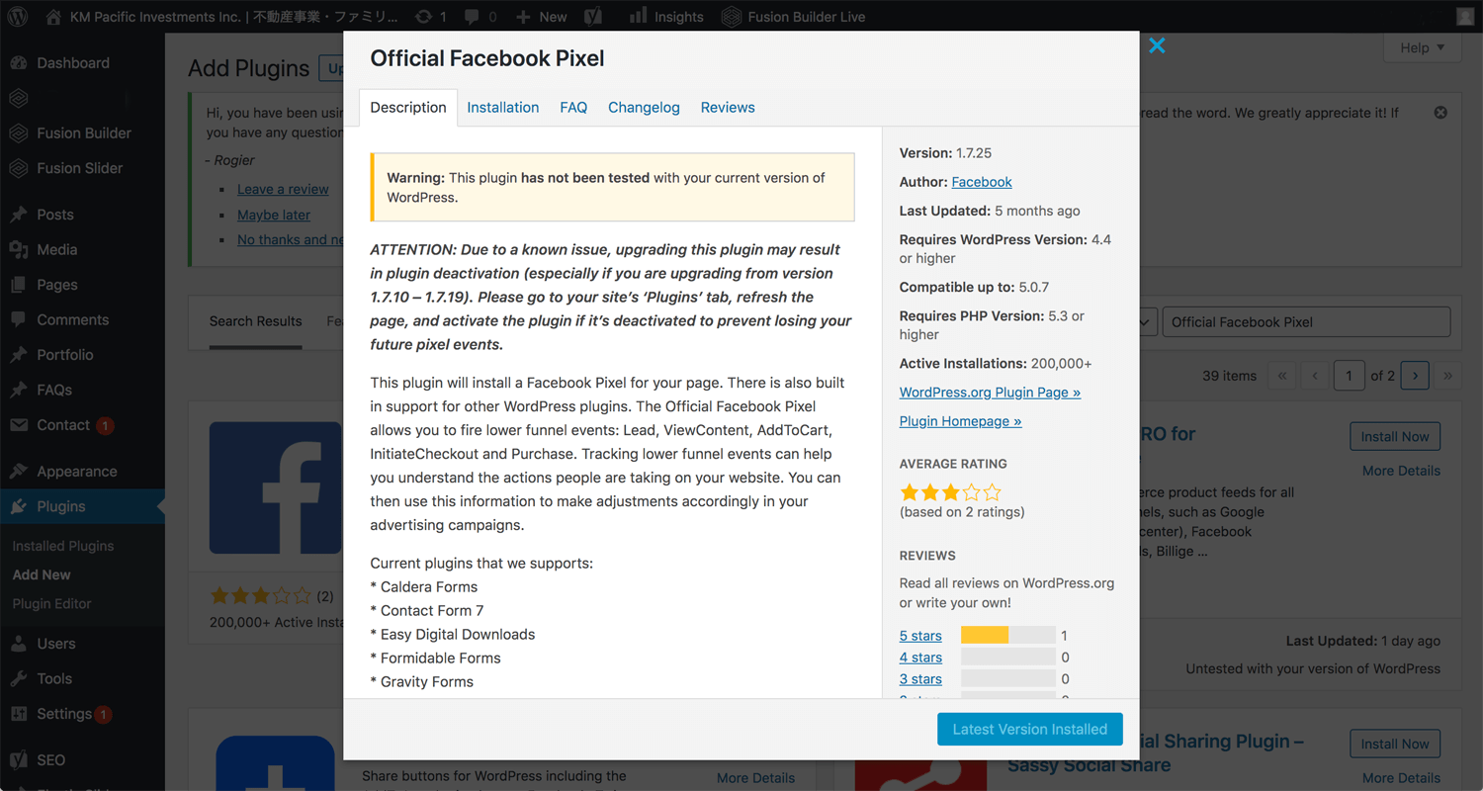1483x791 pixels.
Task: Close the plugin details modal
Action: [x=1157, y=45]
